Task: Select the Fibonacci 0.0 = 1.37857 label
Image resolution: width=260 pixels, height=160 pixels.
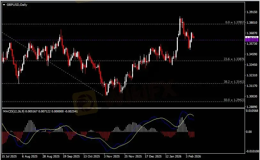Action: click(x=235, y=22)
